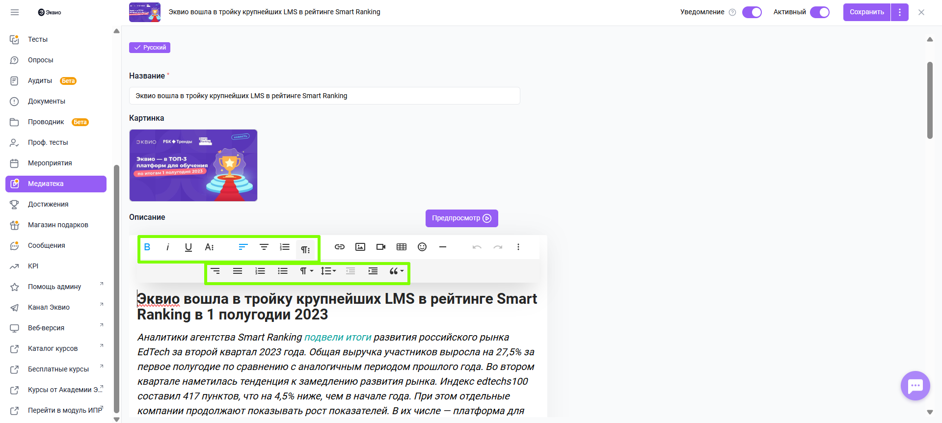
Task: Toggle bold formatting in the editor
Action: point(147,247)
